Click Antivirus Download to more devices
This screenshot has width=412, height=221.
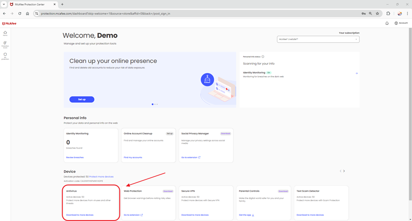click(x=80, y=215)
